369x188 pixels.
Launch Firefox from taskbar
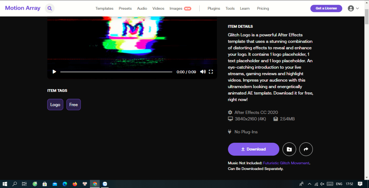click(75, 184)
